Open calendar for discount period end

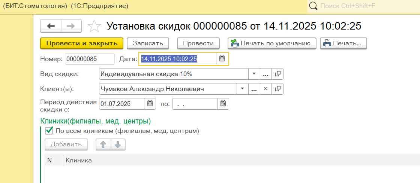(223, 104)
